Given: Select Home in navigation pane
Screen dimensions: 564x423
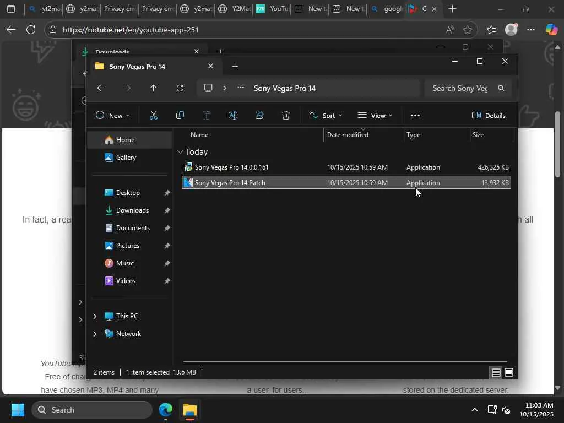Looking at the screenshot, I should point(129,140).
